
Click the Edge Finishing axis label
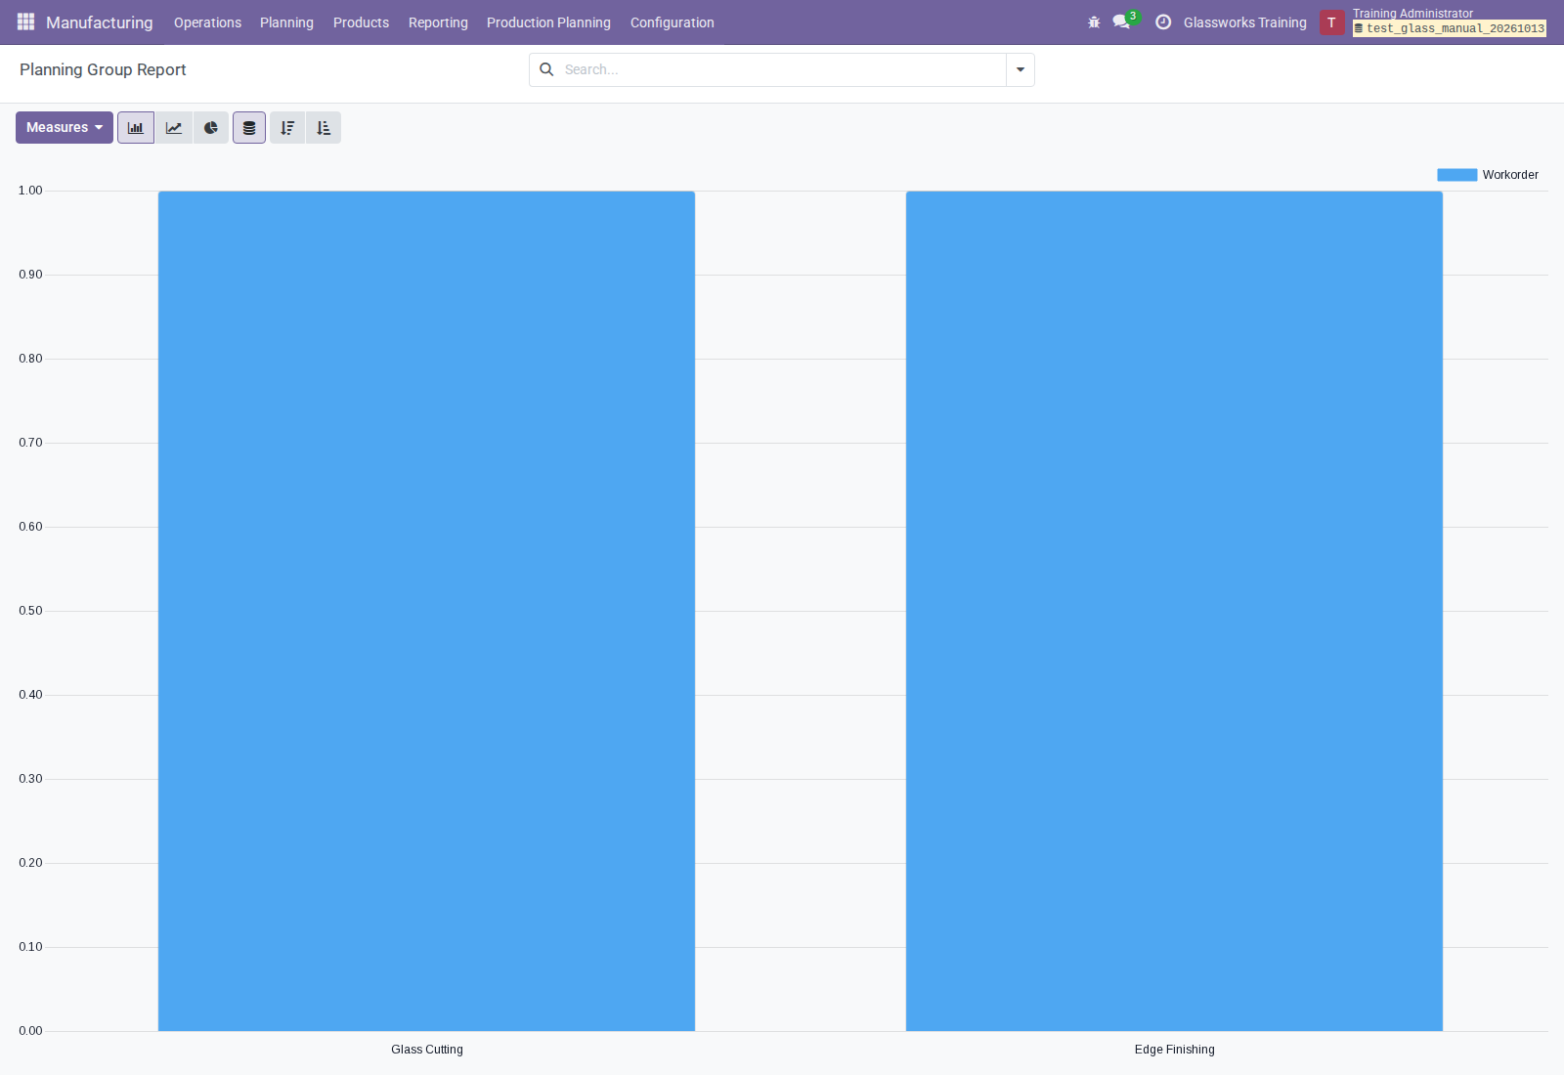(x=1175, y=1050)
